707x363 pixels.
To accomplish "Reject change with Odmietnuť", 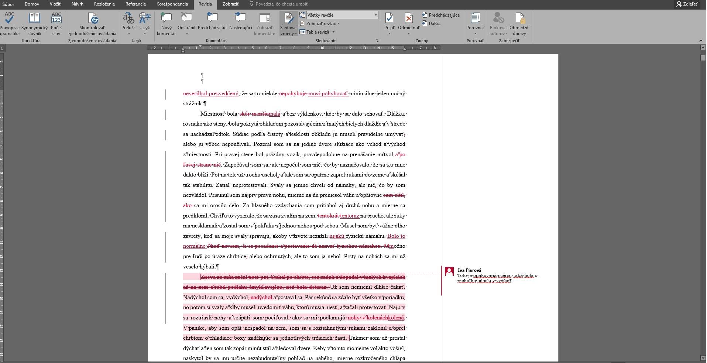I will pos(408,21).
